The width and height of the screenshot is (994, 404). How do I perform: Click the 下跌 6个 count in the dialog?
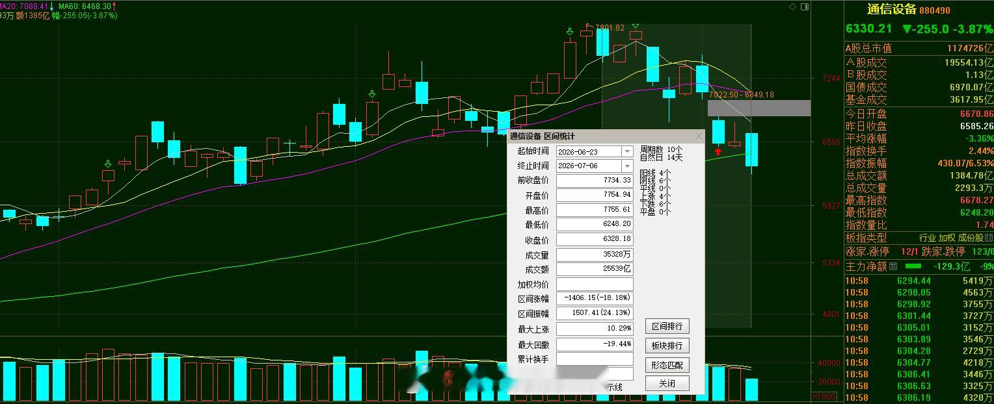(656, 204)
